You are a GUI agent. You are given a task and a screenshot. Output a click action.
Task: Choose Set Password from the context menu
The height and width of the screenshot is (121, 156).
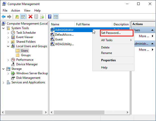pyautogui.click(x=111, y=33)
